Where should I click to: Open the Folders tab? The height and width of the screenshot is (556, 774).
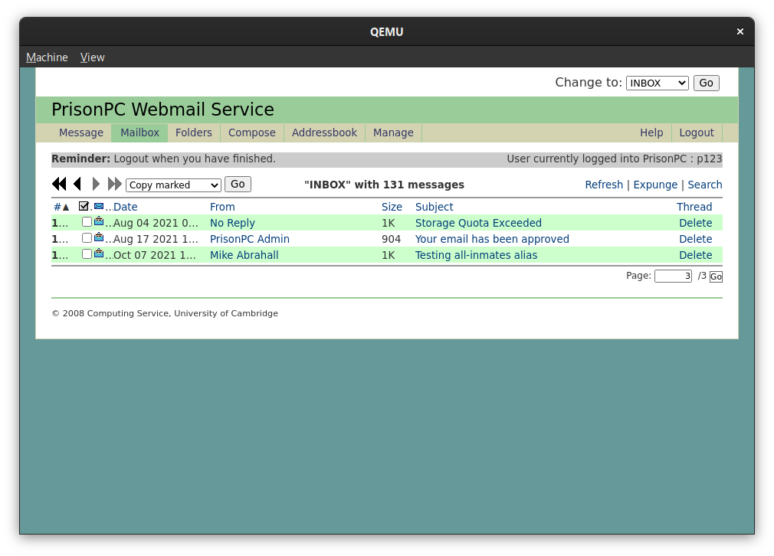click(x=193, y=132)
